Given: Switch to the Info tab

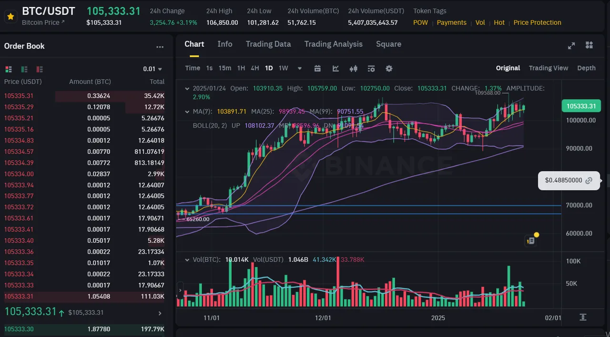Looking at the screenshot, I should (x=225, y=44).
